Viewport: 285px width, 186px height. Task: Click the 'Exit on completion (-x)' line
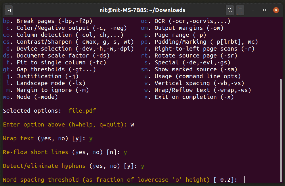[194, 97]
